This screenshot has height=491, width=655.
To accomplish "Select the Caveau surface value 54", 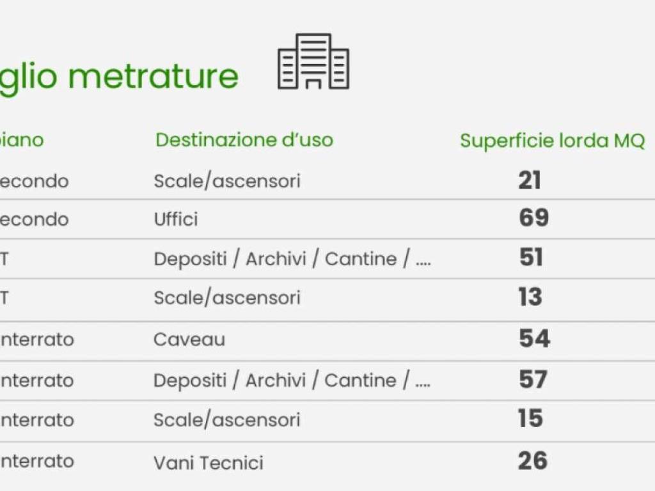I will click(x=534, y=338).
